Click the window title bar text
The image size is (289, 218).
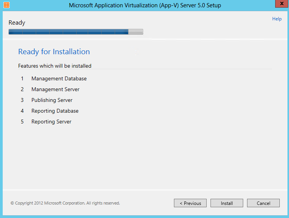coord(145,5)
